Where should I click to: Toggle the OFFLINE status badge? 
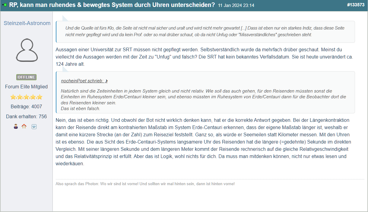(26, 77)
